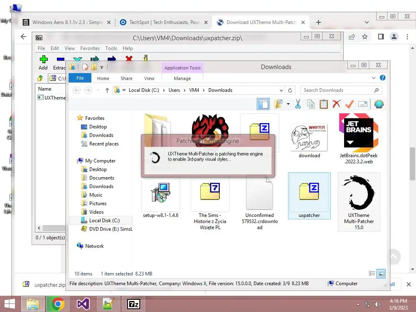The image size is (416, 312).
Task: Select Unconfirmed 579532.crdownload file
Action: coord(260,203)
